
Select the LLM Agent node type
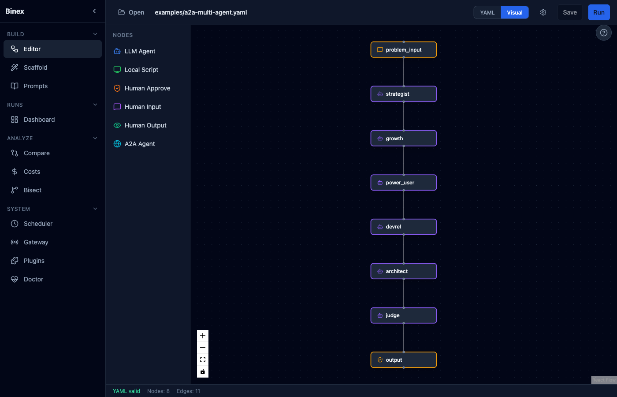coord(139,51)
